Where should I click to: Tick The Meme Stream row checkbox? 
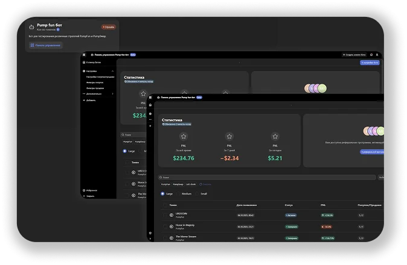click(x=165, y=238)
